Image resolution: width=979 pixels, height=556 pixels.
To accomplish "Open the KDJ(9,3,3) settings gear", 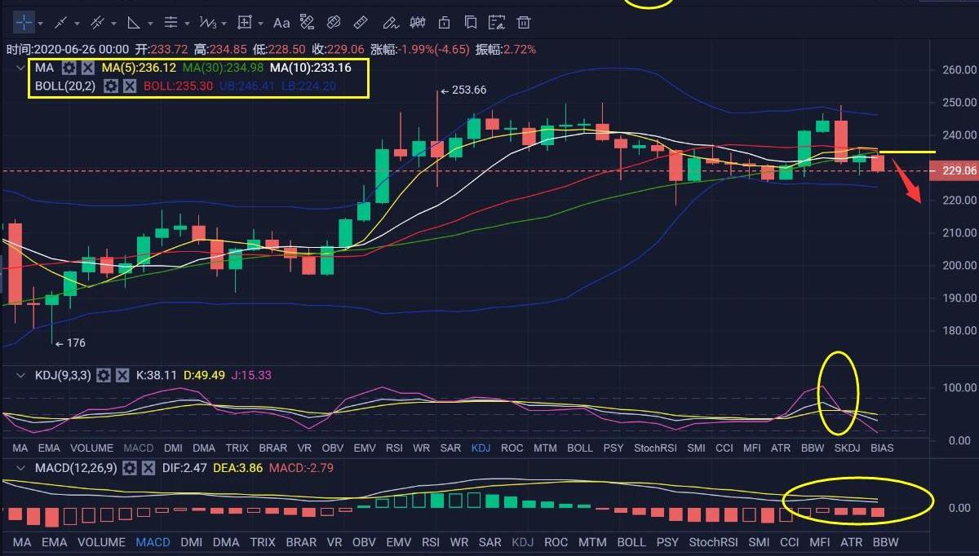I will [x=104, y=375].
